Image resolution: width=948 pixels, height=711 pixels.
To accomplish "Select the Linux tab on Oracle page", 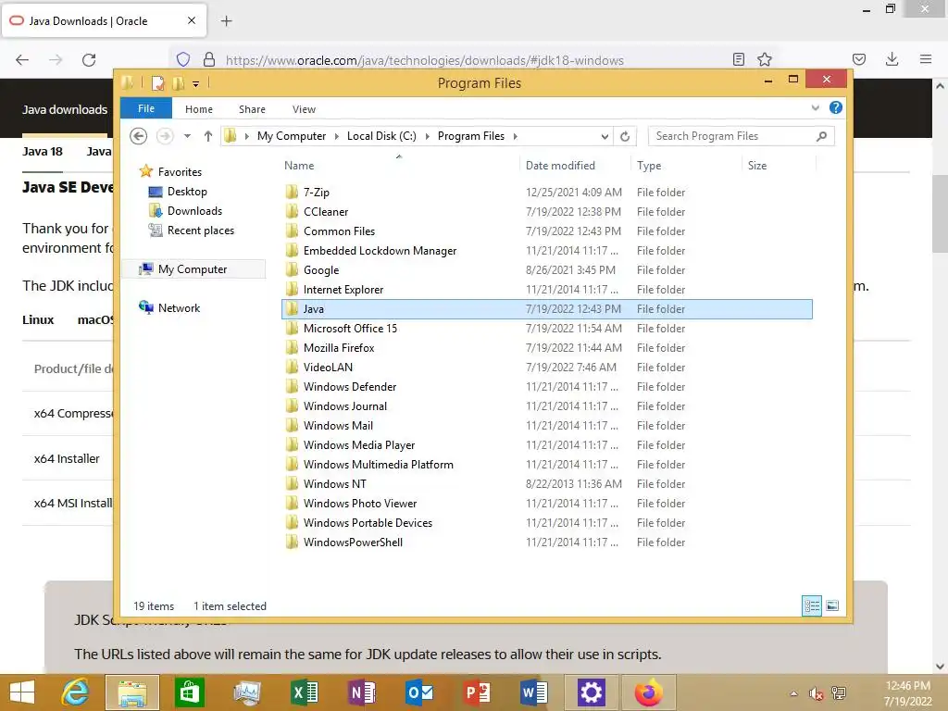I will coord(38,319).
